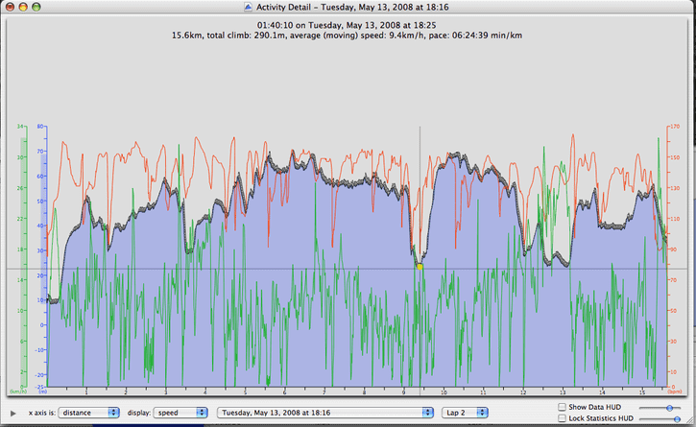
Task: Open the x axis distance dropdown
Action: [x=88, y=413]
